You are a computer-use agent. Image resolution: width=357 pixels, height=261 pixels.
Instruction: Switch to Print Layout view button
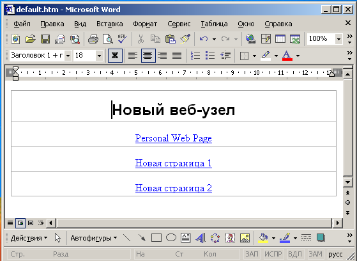point(31,223)
